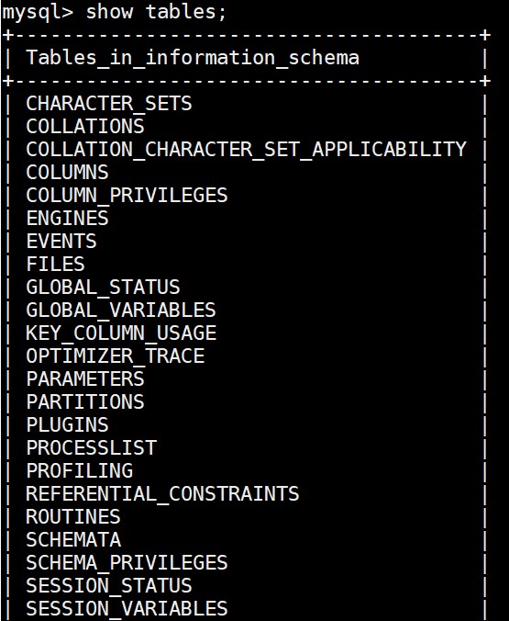Select the COLLATIONS row text
The height and width of the screenshot is (621, 509).
coord(85,127)
